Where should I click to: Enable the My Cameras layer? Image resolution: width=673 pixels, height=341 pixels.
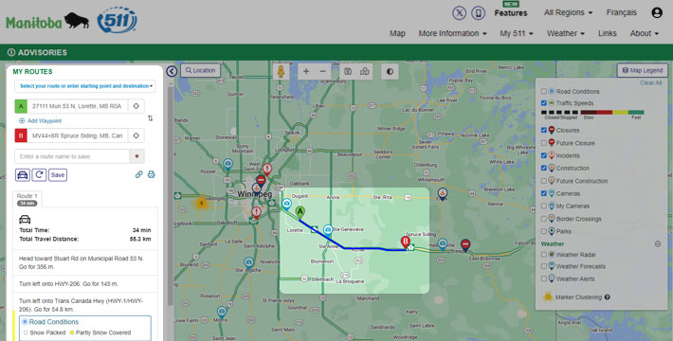pos(544,206)
